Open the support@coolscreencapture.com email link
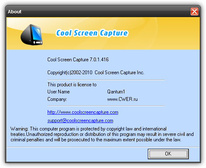206x168 pixels. click(80, 120)
